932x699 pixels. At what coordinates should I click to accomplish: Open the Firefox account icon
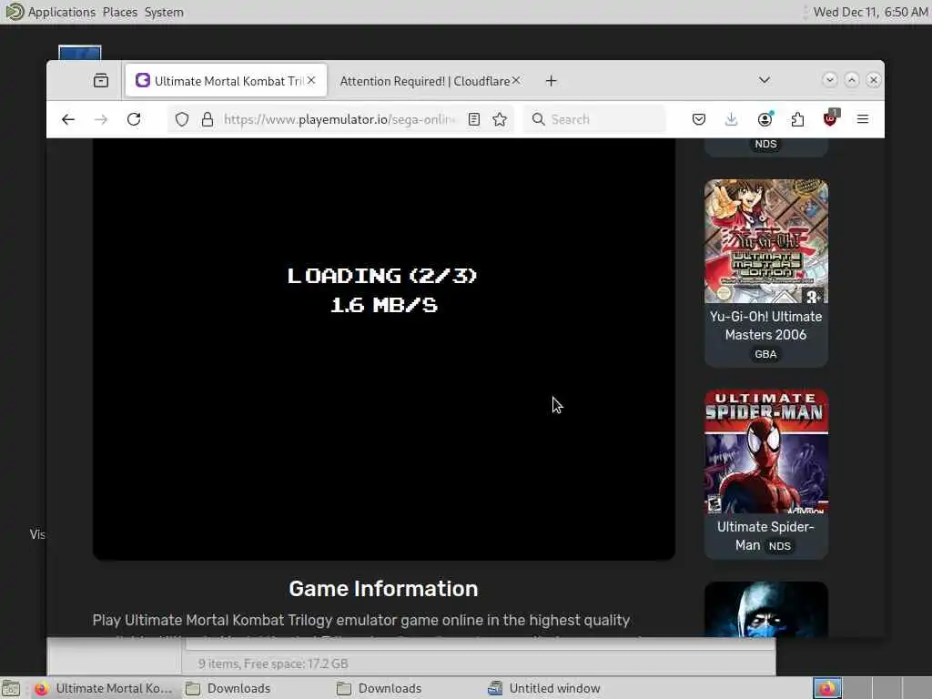coord(765,119)
